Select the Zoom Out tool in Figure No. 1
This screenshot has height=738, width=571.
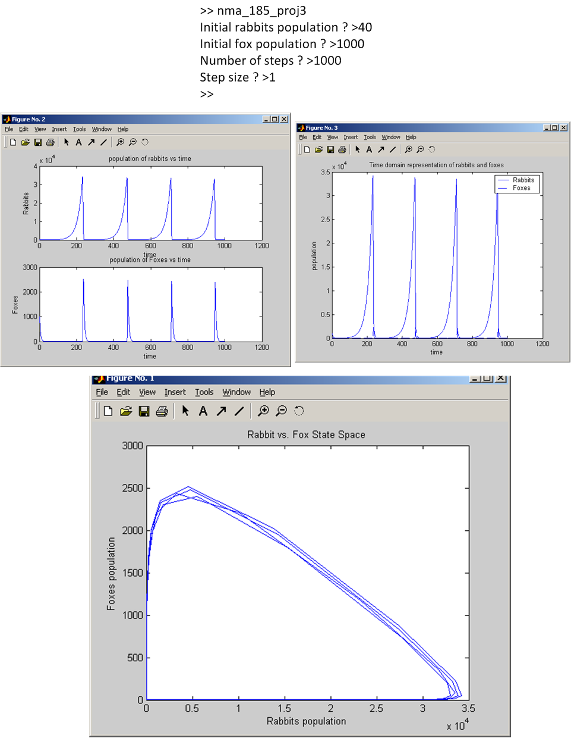pos(282,411)
